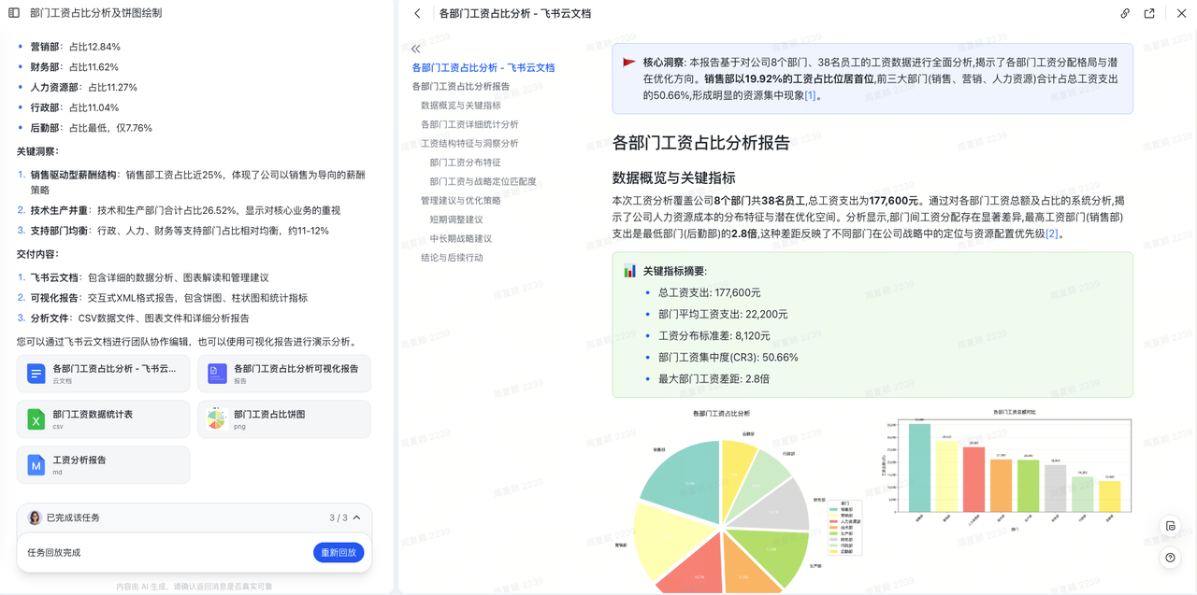Viewport: 1197px width, 595px height.
Task: Click the bar chart image in document
Action: pos(1007,467)
